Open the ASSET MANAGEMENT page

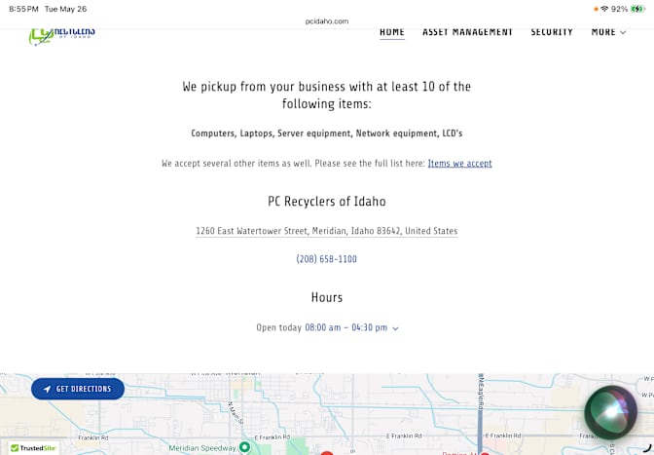[x=467, y=32]
